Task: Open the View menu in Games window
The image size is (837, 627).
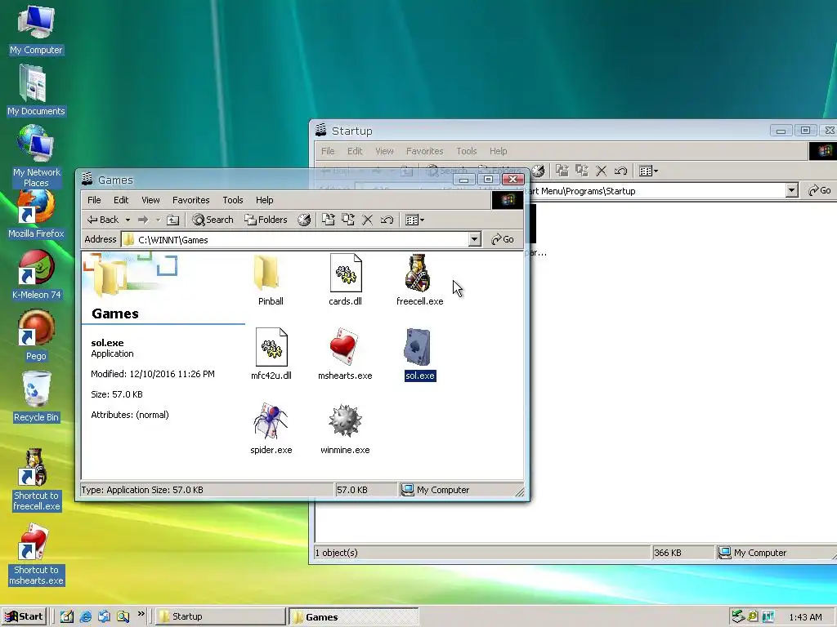Action: coord(150,200)
